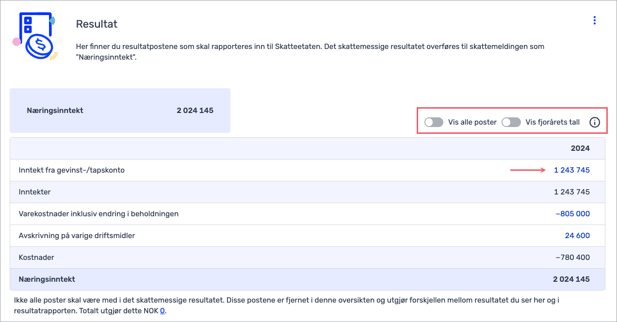Select the Næringsinntekt summary card at top
617x322 pixels.
pos(120,111)
